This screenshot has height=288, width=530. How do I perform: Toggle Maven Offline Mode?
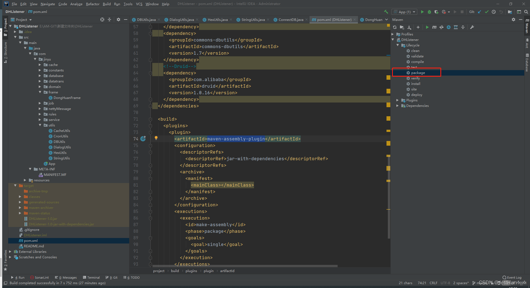pyautogui.click(x=441, y=27)
